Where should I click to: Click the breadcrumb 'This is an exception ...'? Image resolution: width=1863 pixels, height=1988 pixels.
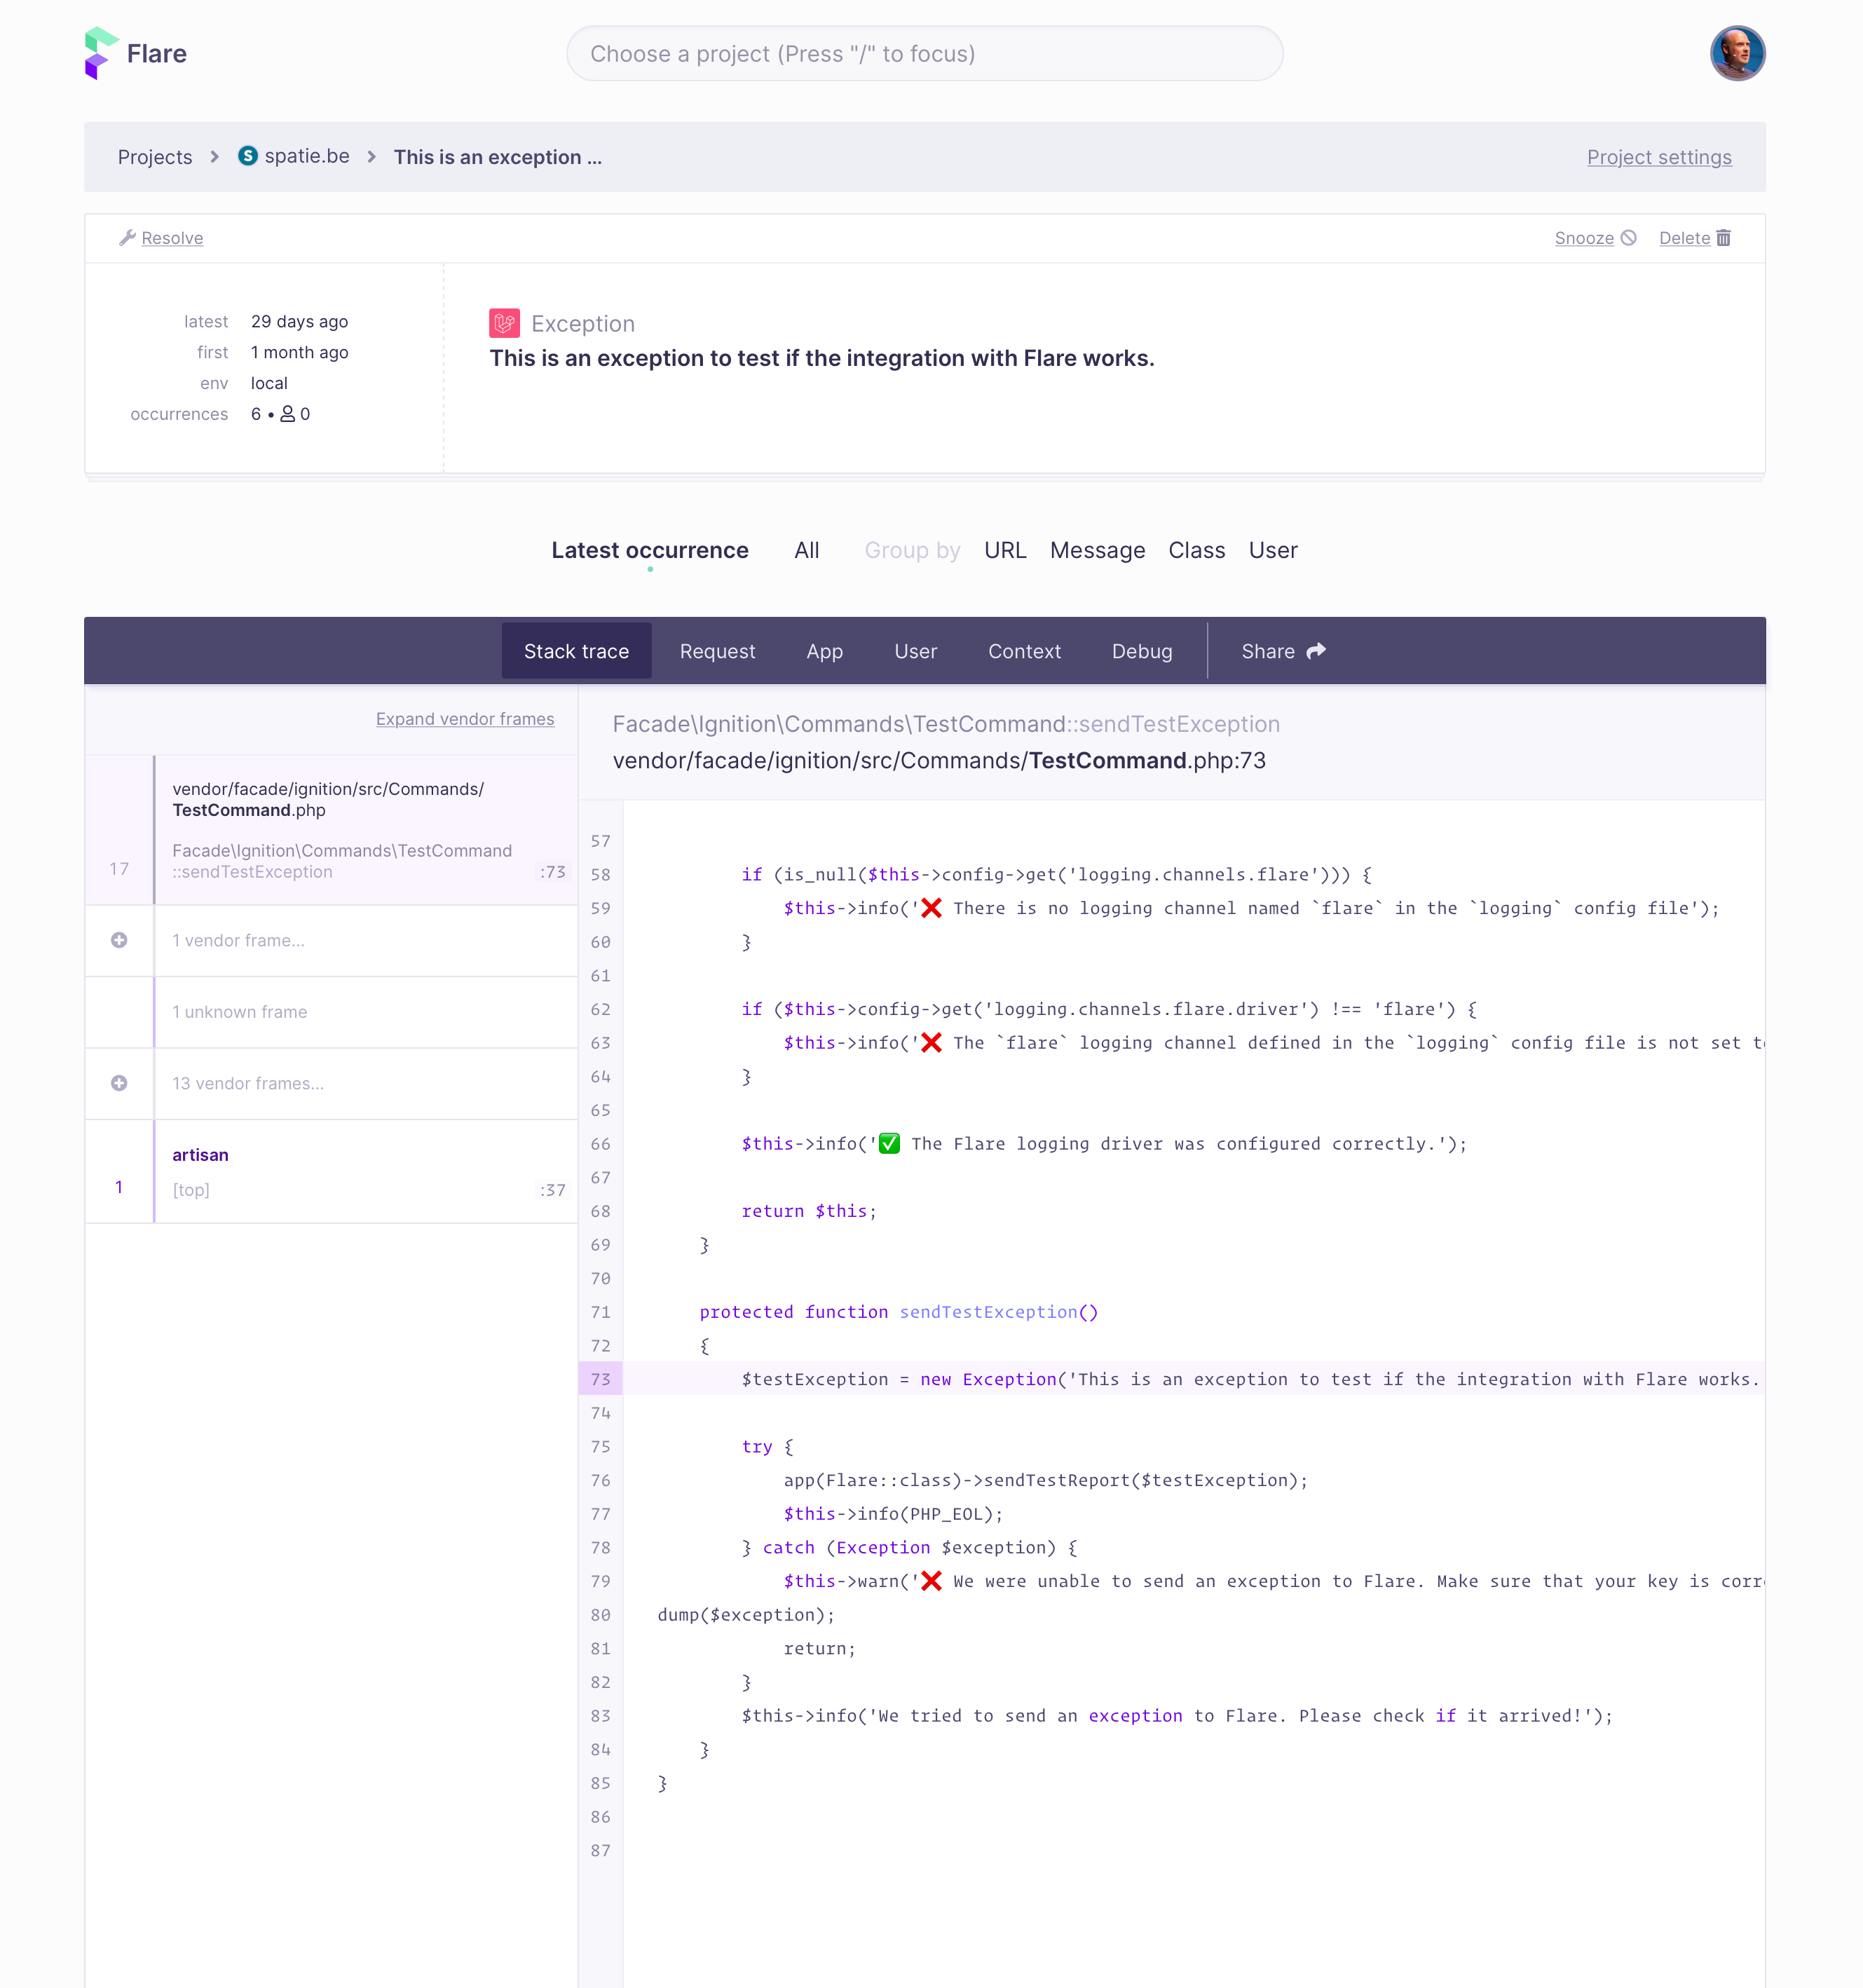pos(497,157)
